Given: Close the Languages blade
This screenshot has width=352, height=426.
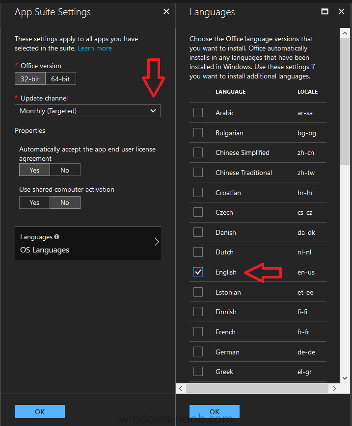Looking at the screenshot, I should click(x=341, y=11).
